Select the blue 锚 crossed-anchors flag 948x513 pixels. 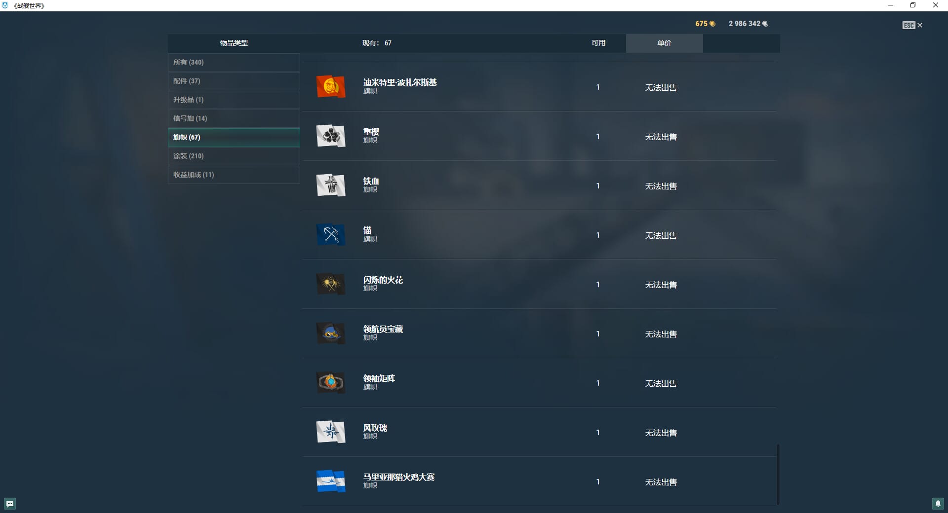(x=331, y=235)
